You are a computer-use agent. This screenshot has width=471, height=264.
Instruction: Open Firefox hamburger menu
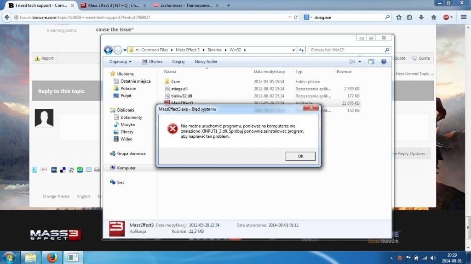click(x=464, y=17)
